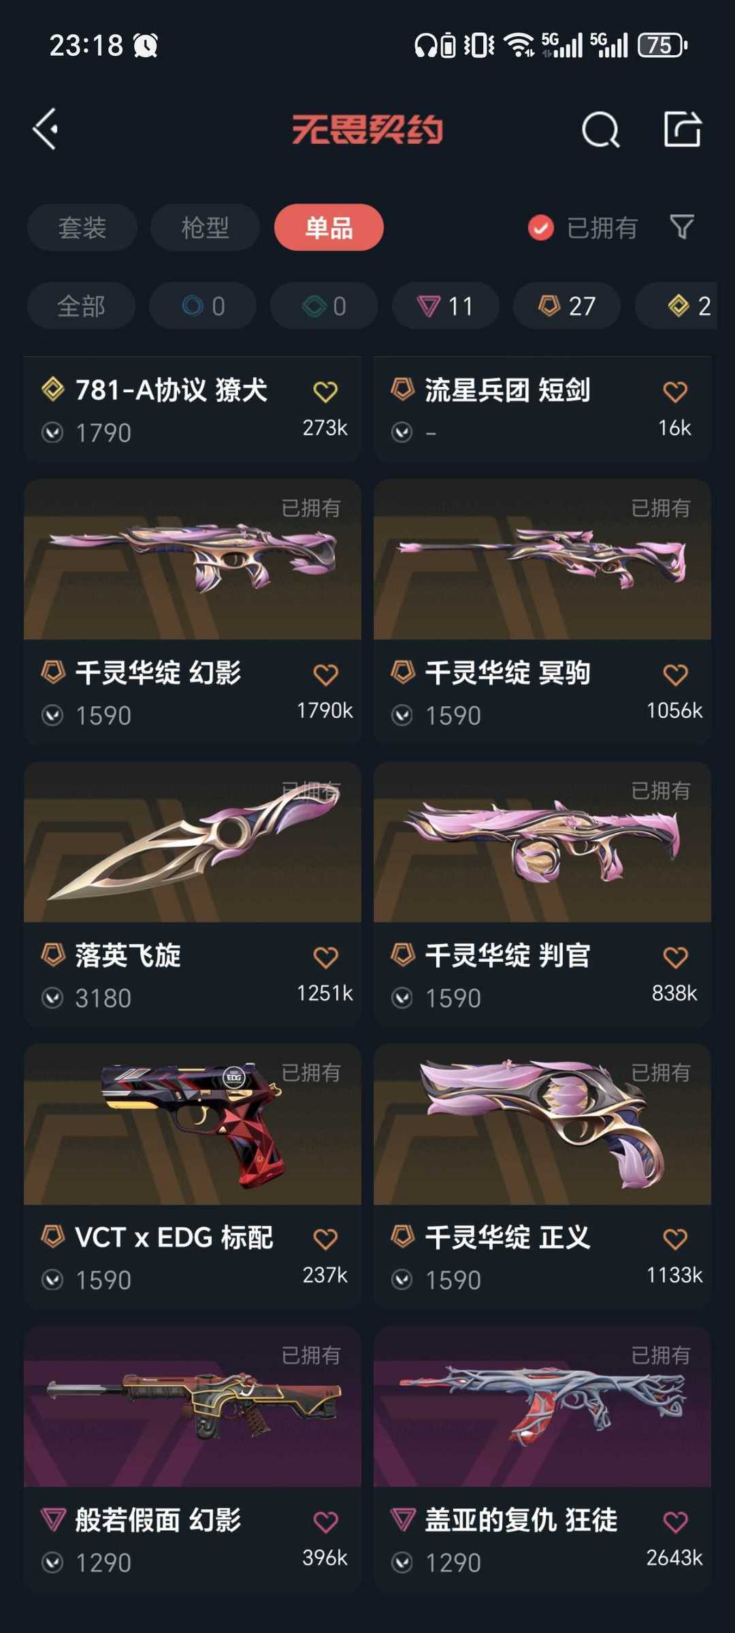The height and width of the screenshot is (1633, 735).
Task: Filter by orange tier with 27 items
Action: (567, 306)
